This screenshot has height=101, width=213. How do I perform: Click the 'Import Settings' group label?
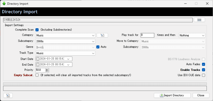14,25
